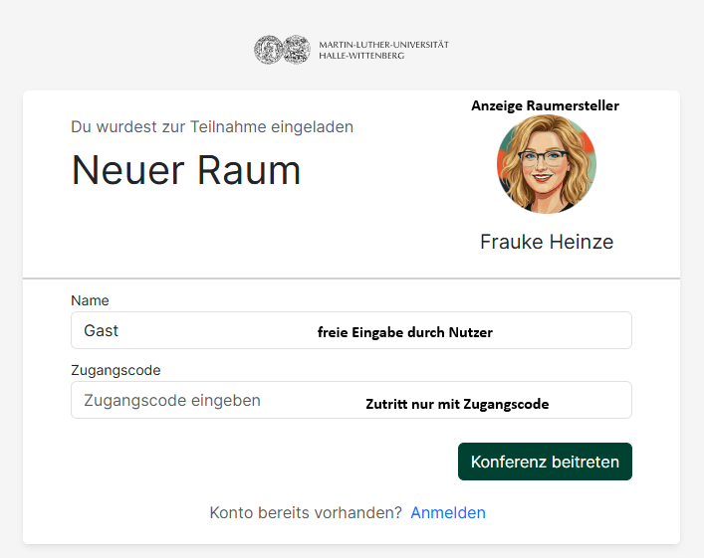The height and width of the screenshot is (558, 704).
Task: Select the Neuer Raum heading
Action: coord(186,170)
